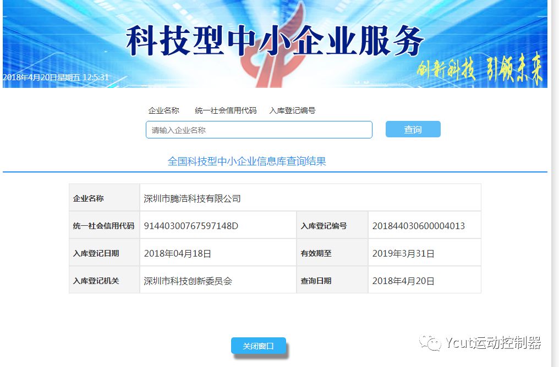Click the 入库登记日期 label
The height and width of the screenshot is (367, 559).
(96, 253)
